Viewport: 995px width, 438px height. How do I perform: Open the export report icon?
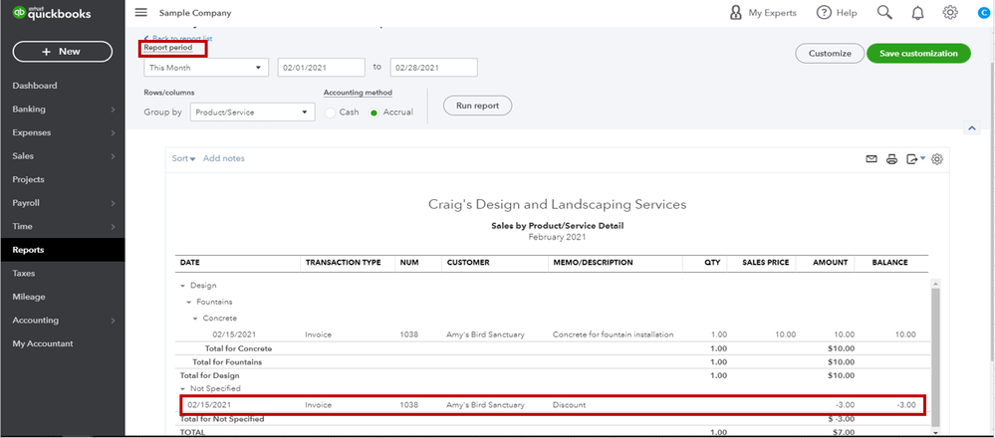click(x=913, y=159)
